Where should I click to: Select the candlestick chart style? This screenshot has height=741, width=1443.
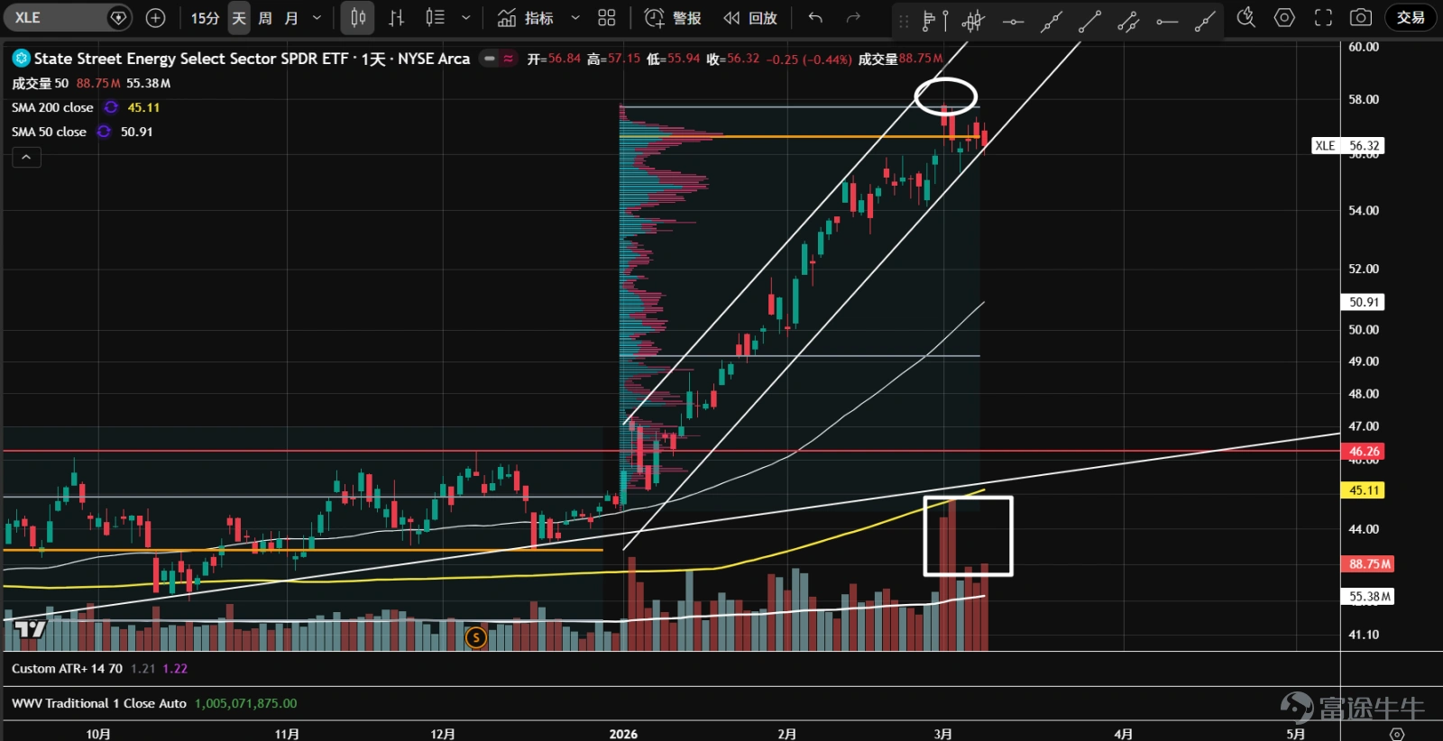click(358, 18)
